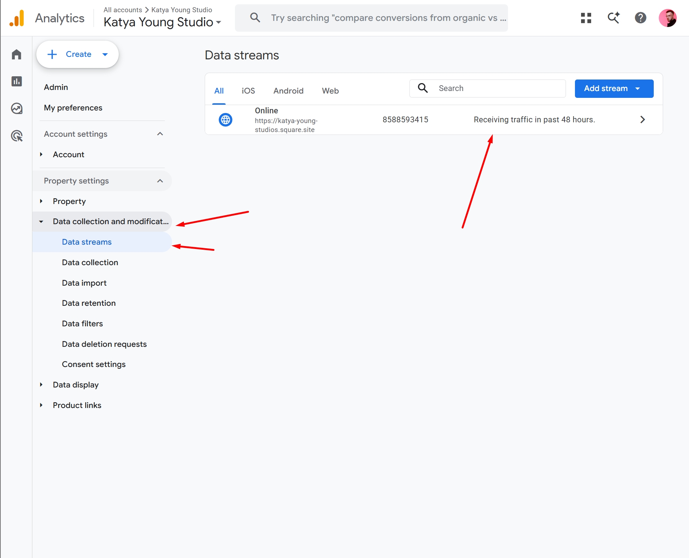Open the Google apps grid icon
The image size is (689, 558).
(x=586, y=18)
